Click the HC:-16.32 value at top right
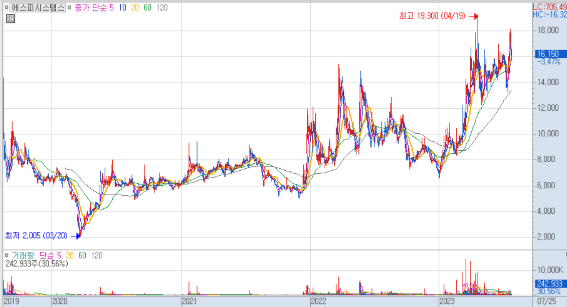Viewport: 567px width, 307px height. pyautogui.click(x=549, y=15)
